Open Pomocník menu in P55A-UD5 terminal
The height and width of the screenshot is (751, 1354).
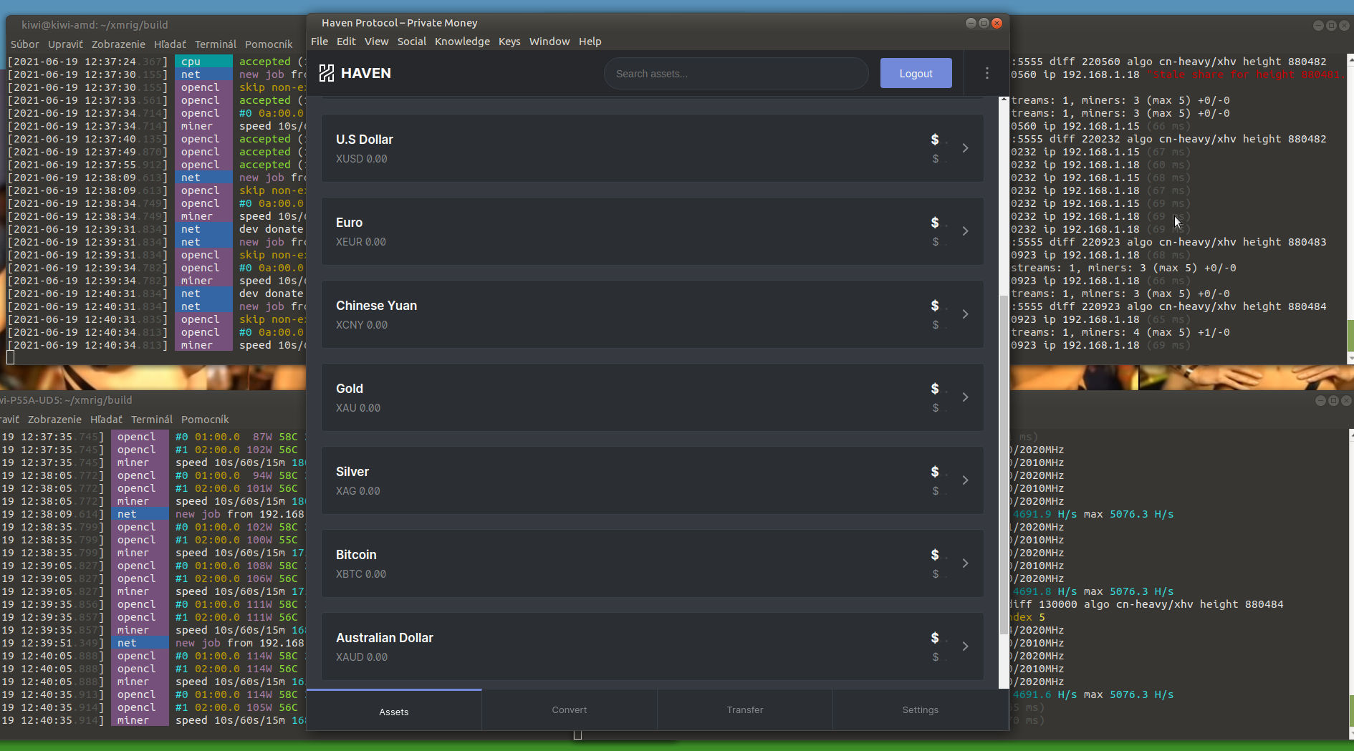click(x=205, y=420)
